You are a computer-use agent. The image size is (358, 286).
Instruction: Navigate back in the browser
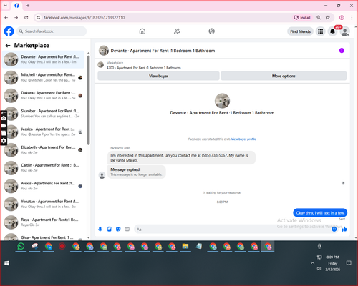tap(6, 18)
